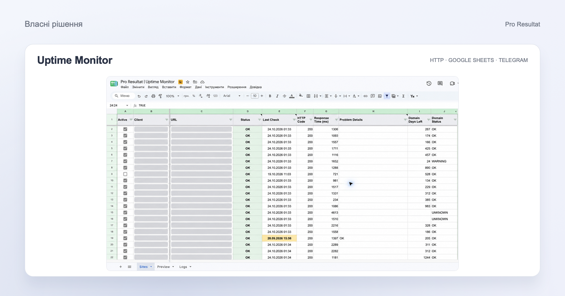Insert a link with the chain icon
The height and width of the screenshot is (296, 565).
click(365, 96)
